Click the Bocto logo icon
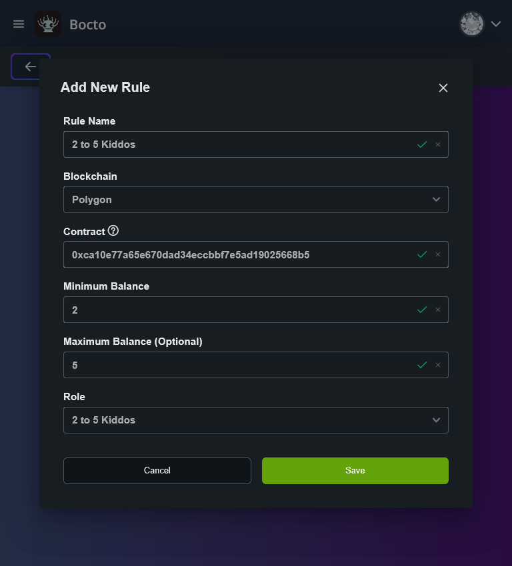Viewport: 512px width, 566px height. tap(48, 25)
